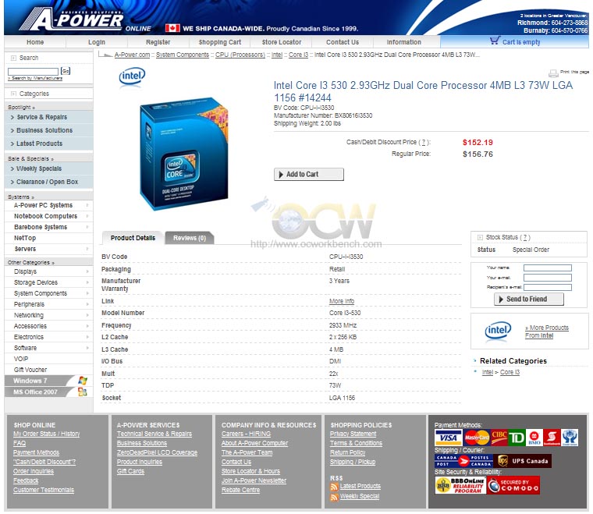Focus the Your name input field

[x=547, y=268]
